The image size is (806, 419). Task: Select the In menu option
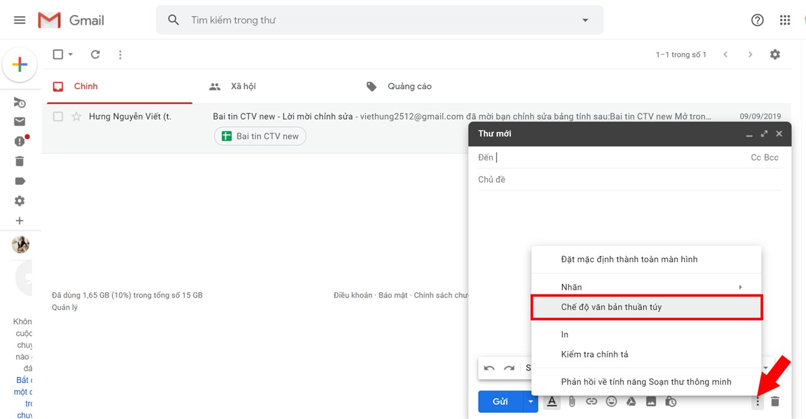(646, 334)
